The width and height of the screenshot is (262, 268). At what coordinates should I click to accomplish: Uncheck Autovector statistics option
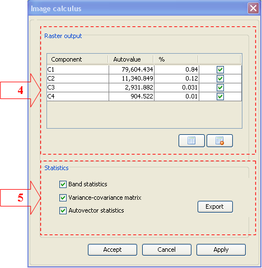(x=63, y=211)
